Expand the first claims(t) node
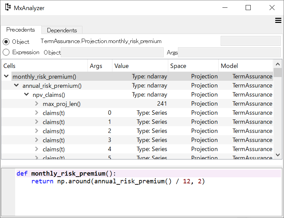The width and height of the screenshot is (284, 218). tap(36, 112)
